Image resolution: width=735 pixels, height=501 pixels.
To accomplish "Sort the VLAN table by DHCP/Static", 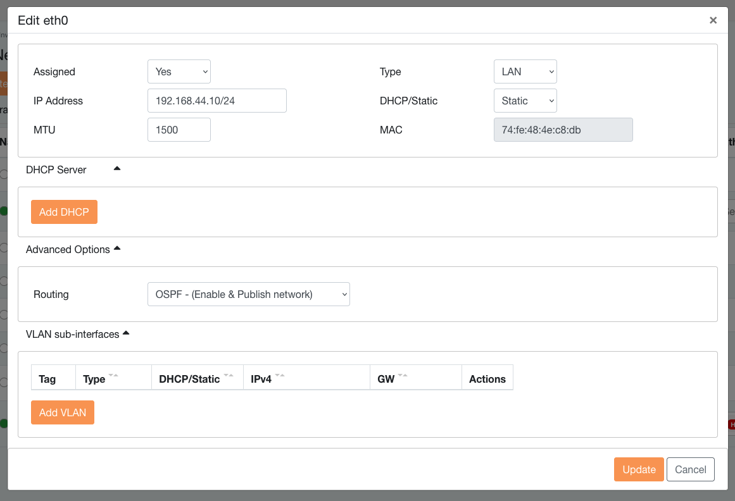I will point(229,377).
